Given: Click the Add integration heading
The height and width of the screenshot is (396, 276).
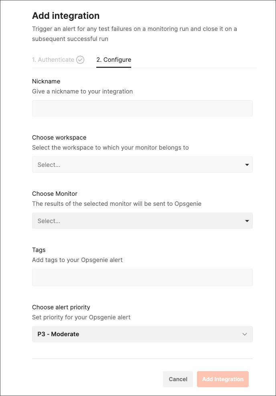Looking at the screenshot, I should click(x=66, y=16).
